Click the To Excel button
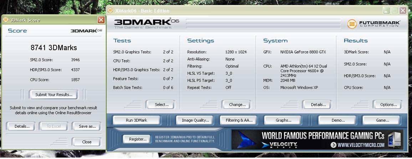This screenshot has width=412, height=159. [54, 126]
